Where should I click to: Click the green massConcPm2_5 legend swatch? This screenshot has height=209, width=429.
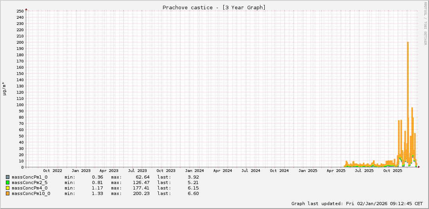click(x=7, y=182)
